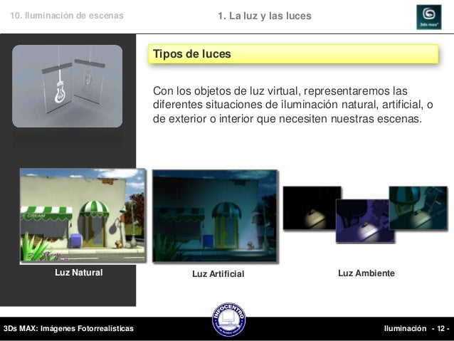This screenshot has height=341, width=454.
Task: Click the 'Luz Artificial' caption
Action: click(x=218, y=274)
